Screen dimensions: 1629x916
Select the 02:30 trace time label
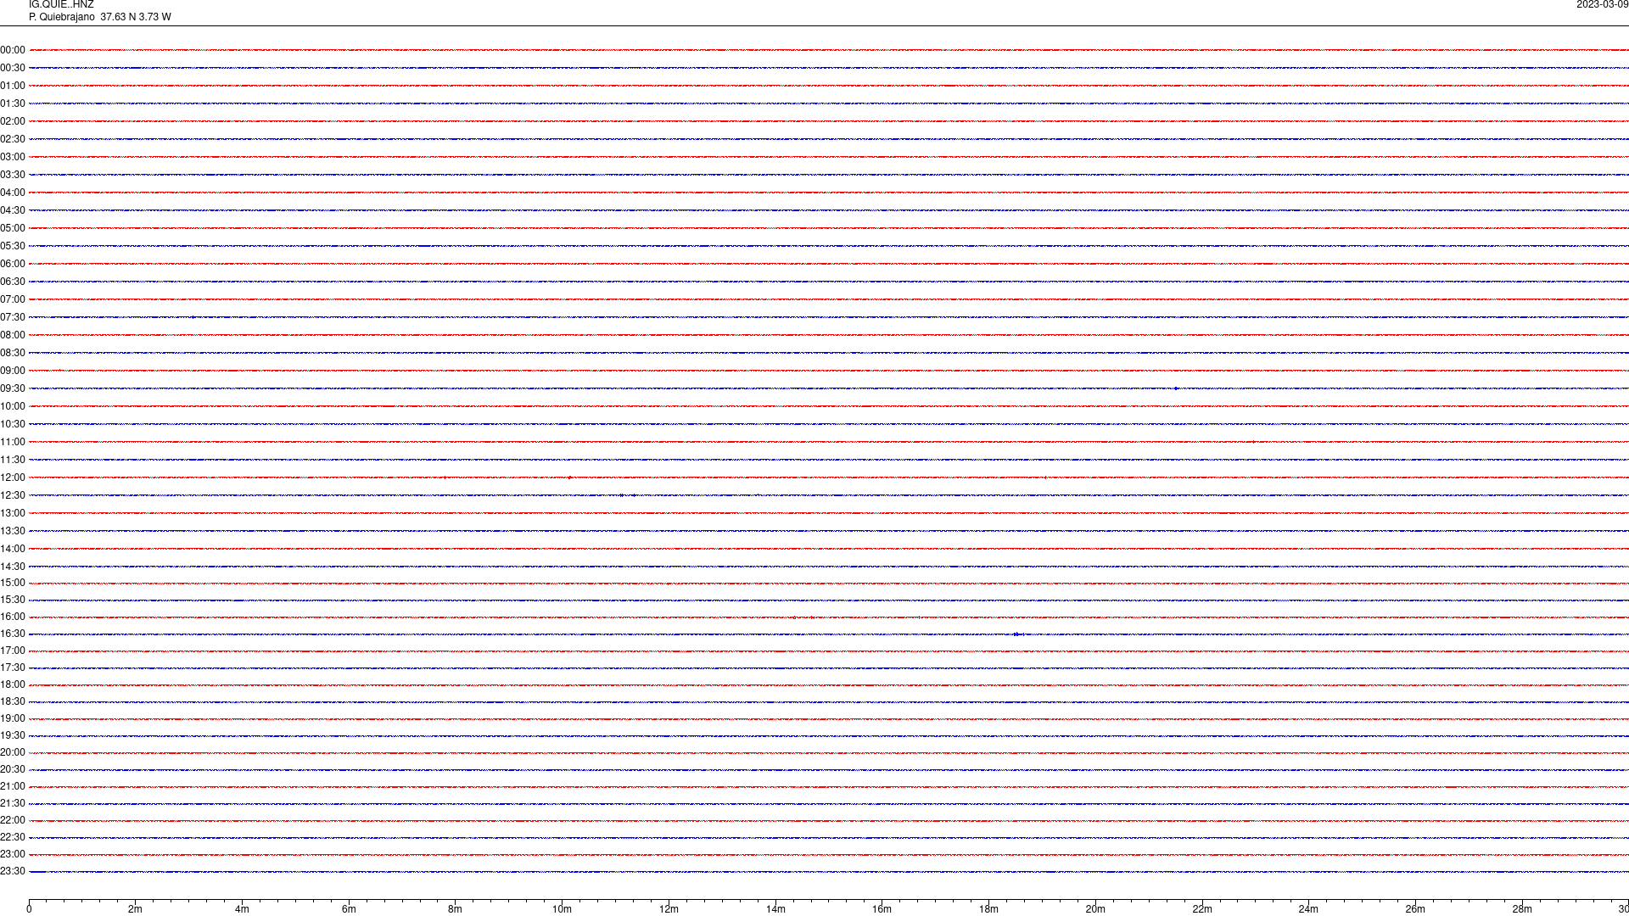pos(13,139)
